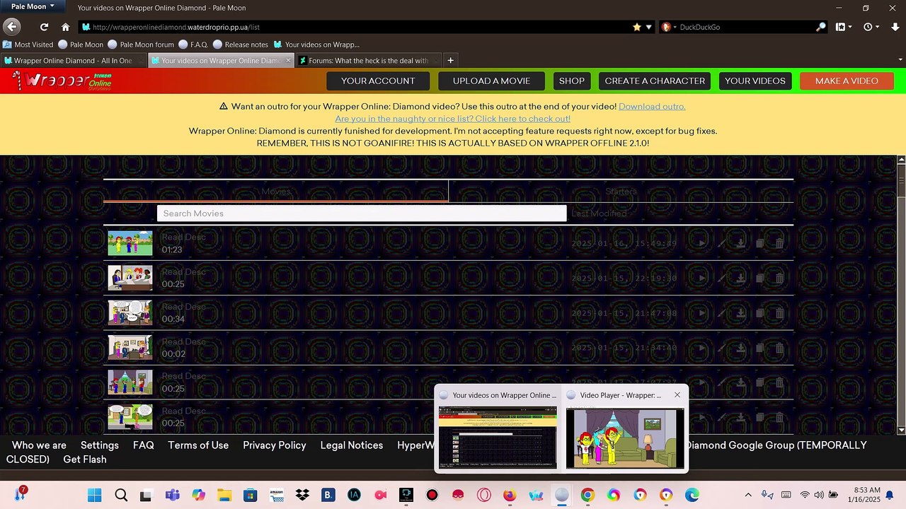The image size is (906, 509).
Task: Edit the movie modified at 21:34:40
Action: pos(722,348)
